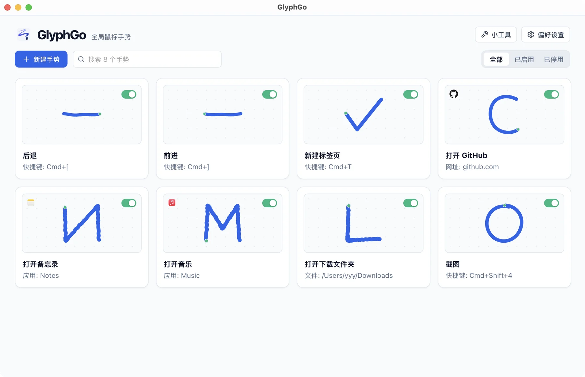Click the text 网址: github.com
Image resolution: width=585 pixels, height=377 pixels.
tap(472, 167)
